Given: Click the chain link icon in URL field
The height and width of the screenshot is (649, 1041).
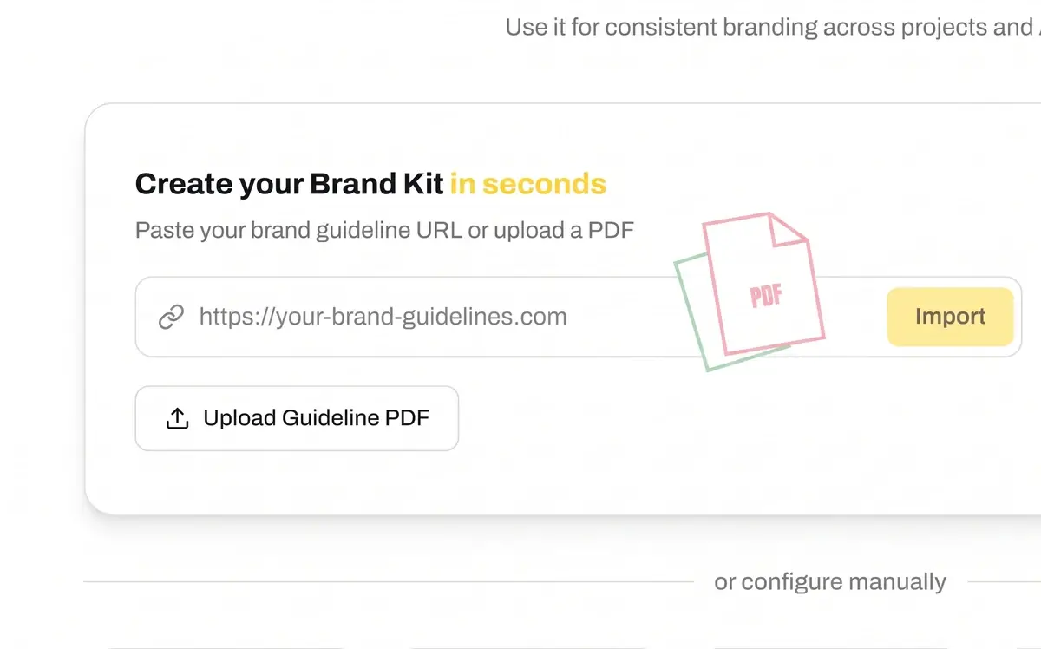Looking at the screenshot, I should [171, 317].
